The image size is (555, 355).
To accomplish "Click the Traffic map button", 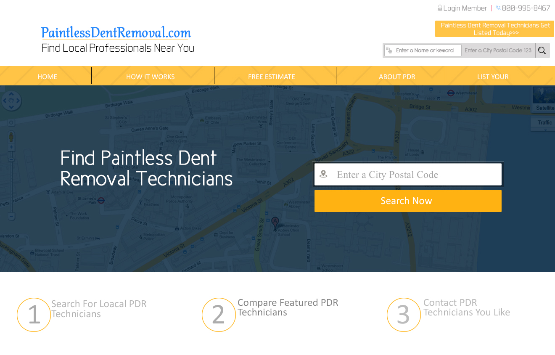I will (544, 122).
